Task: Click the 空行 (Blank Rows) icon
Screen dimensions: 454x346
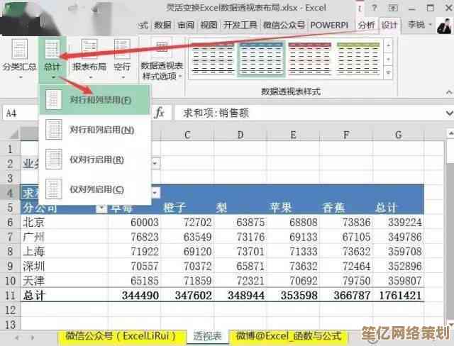Action: point(122,56)
